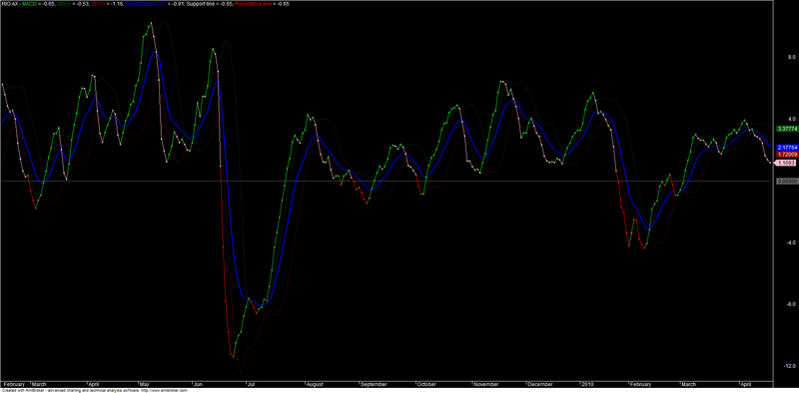799x393 pixels.
Task: Select the green 3.37774 value tag
Action: (786, 129)
